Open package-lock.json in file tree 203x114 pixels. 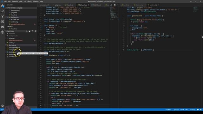tap(14, 47)
